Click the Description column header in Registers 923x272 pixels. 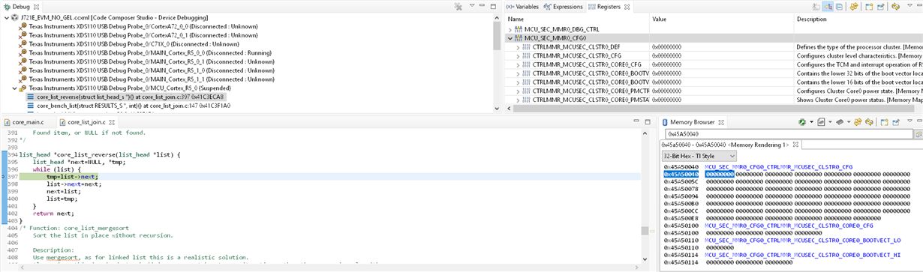(858, 19)
